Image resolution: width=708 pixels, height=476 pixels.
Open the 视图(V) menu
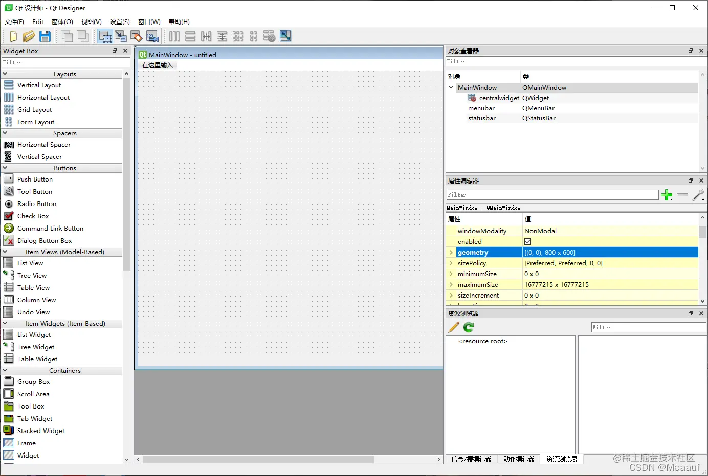(91, 21)
